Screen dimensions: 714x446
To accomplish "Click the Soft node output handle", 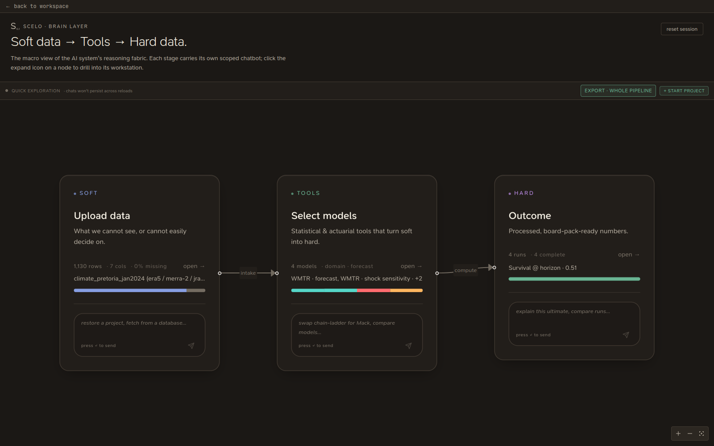I will click(x=220, y=273).
